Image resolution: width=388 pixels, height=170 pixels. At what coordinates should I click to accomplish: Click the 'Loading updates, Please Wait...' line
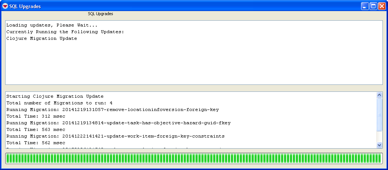click(52, 25)
